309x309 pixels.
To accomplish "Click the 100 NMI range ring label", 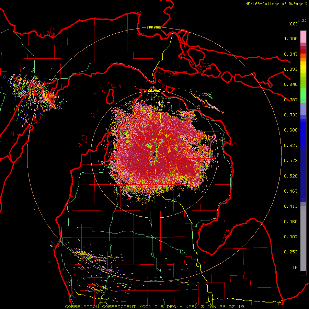I will tap(154, 27).
